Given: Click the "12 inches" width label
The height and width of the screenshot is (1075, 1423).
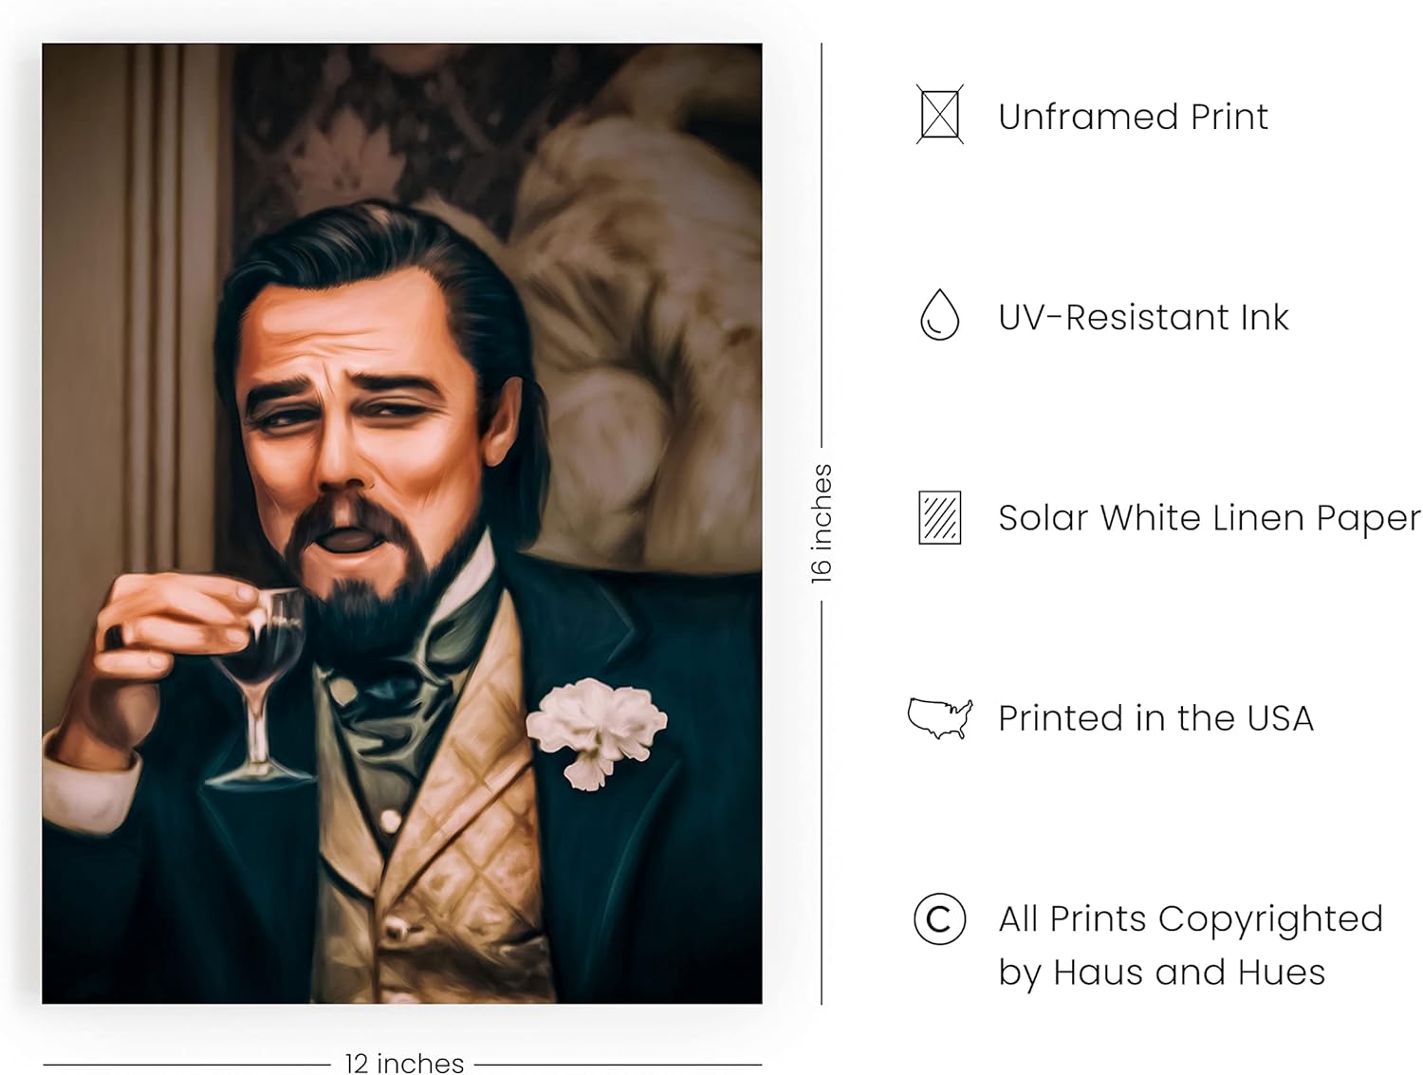Looking at the screenshot, I should (x=404, y=1063).
